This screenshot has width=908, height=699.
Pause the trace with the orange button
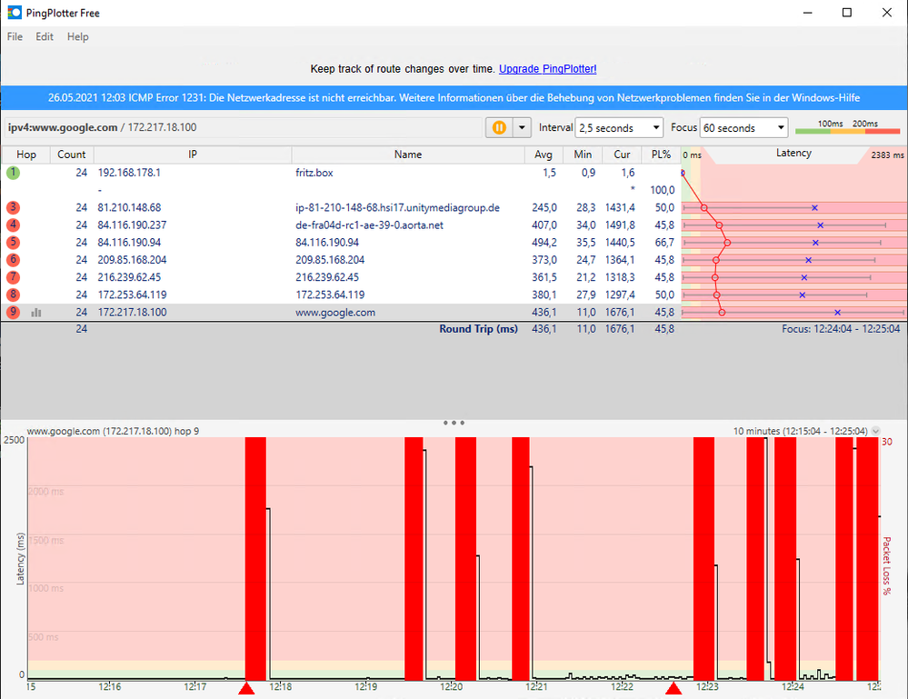(499, 127)
